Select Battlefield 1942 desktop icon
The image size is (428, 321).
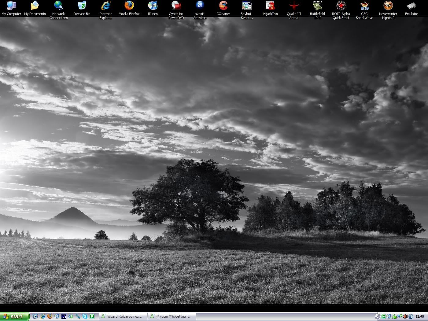pyautogui.click(x=317, y=10)
